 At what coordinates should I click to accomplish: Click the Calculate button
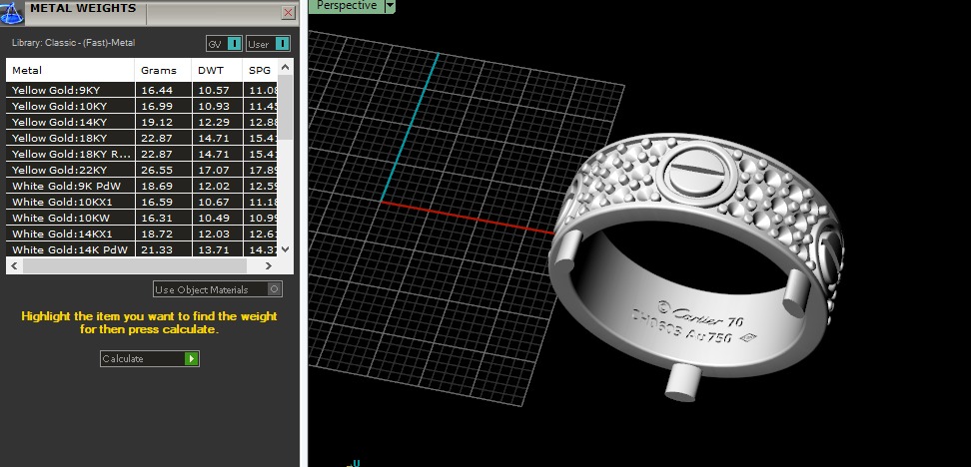pyautogui.click(x=149, y=359)
